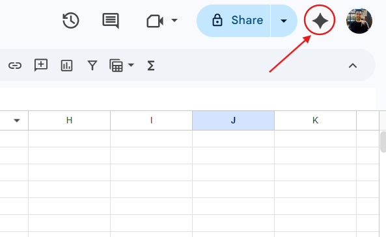Viewport: 386px width, 237px height.
Task: Click the insert link icon
Action: click(x=15, y=66)
